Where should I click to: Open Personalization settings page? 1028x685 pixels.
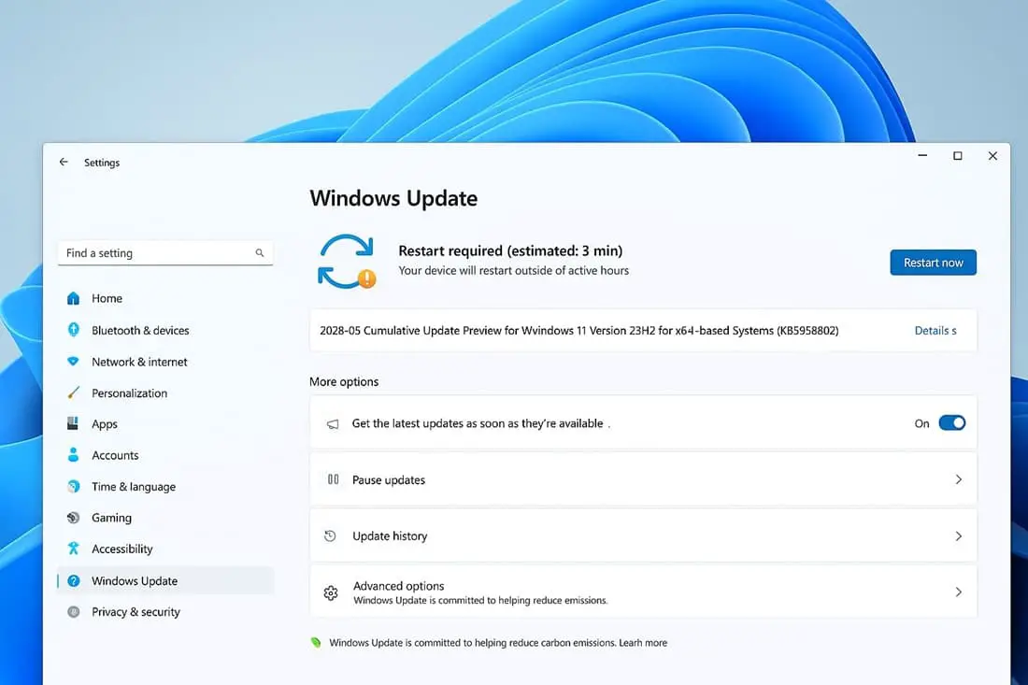pyautogui.click(x=165, y=393)
